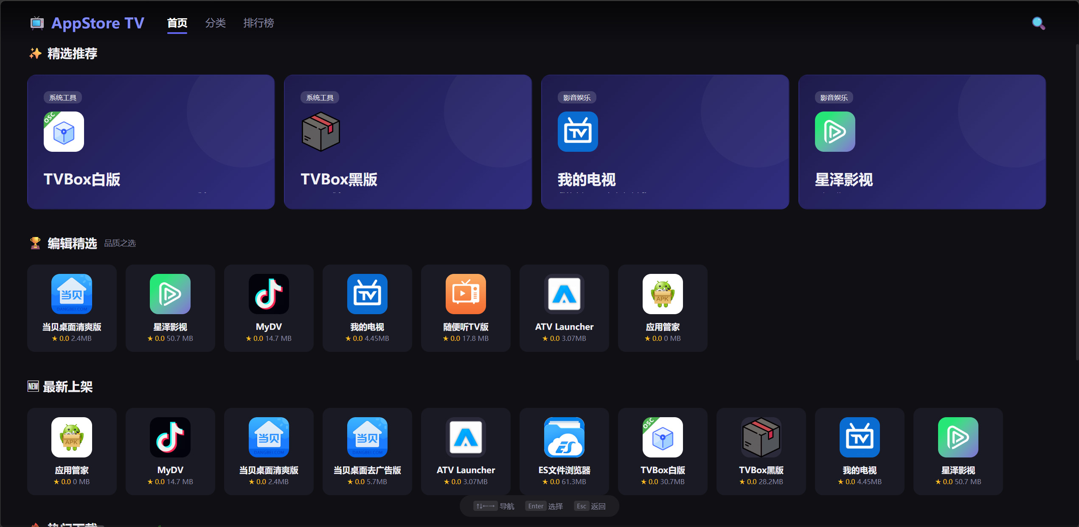Click the 30.7MB size text

[x=672, y=482]
